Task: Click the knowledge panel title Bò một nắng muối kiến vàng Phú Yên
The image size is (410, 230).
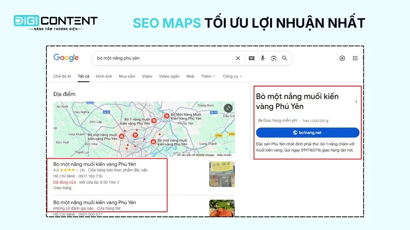Action: 297,102
